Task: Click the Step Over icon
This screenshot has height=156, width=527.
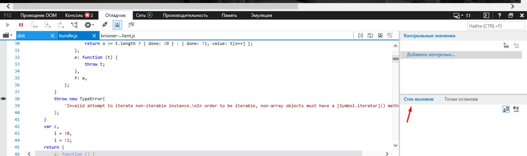Action: [x=48, y=25]
